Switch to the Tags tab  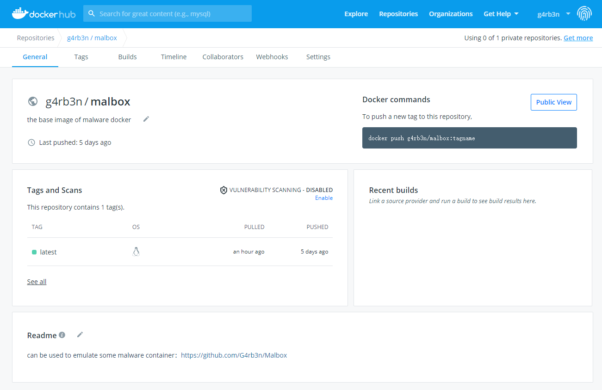[x=81, y=57]
